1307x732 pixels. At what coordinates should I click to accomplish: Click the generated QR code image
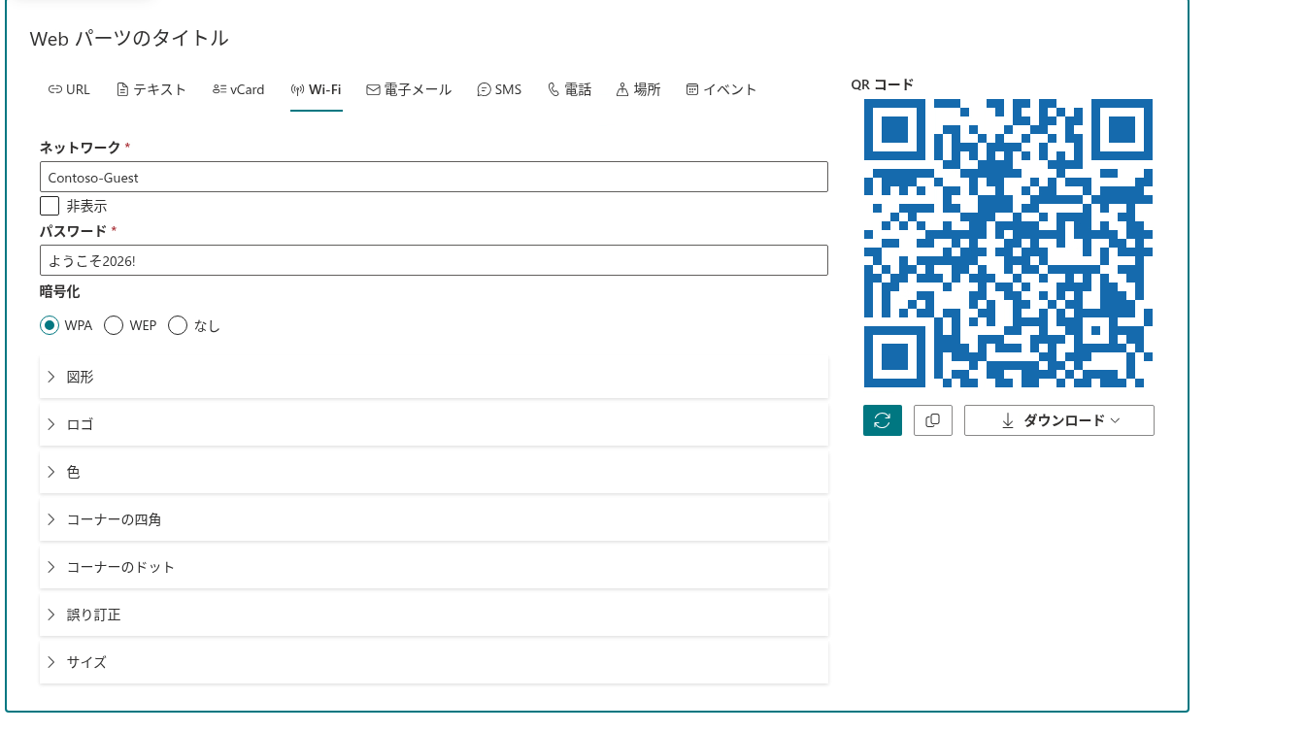tap(1008, 243)
